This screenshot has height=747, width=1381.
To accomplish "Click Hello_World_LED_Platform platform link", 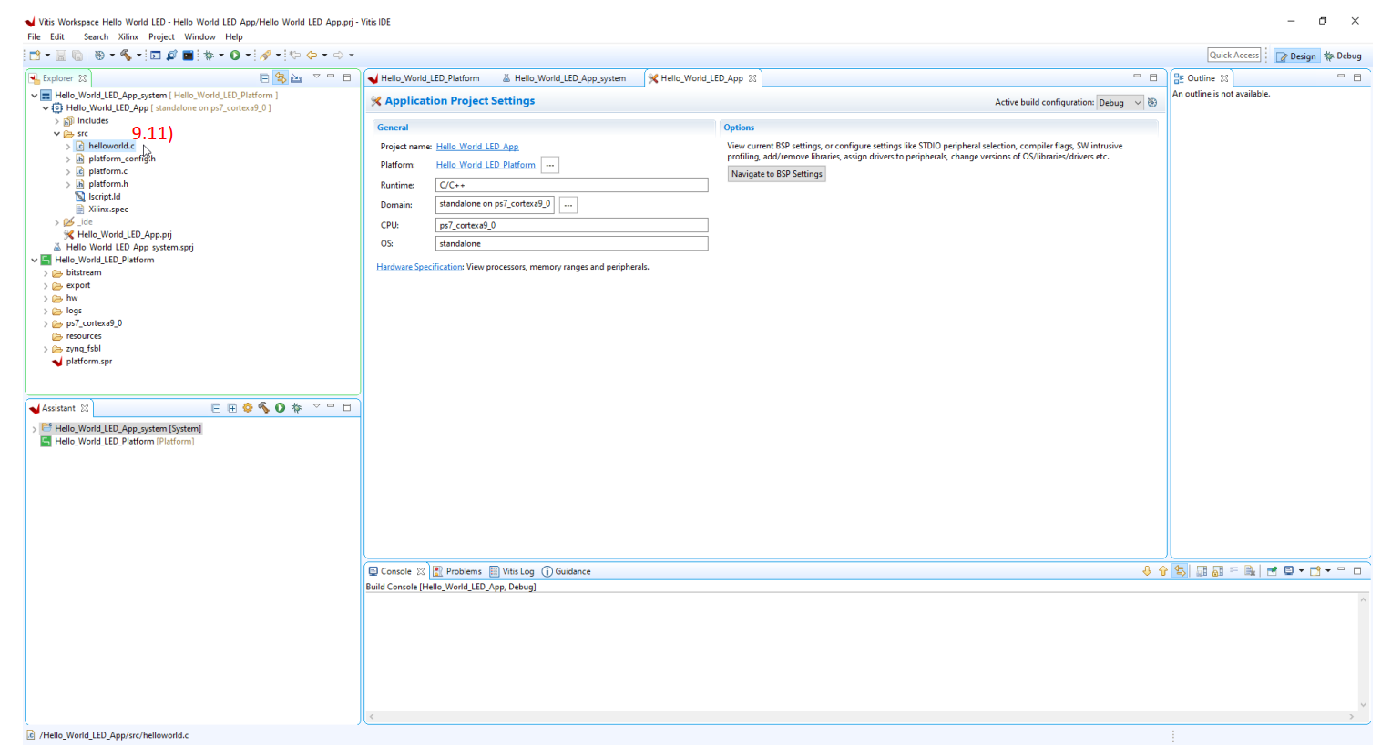I will coord(486,165).
